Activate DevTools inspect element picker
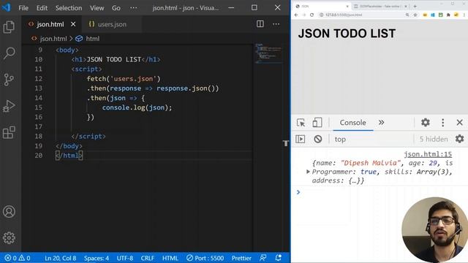The height and width of the screenshot is (263, 468). (301, 123)
